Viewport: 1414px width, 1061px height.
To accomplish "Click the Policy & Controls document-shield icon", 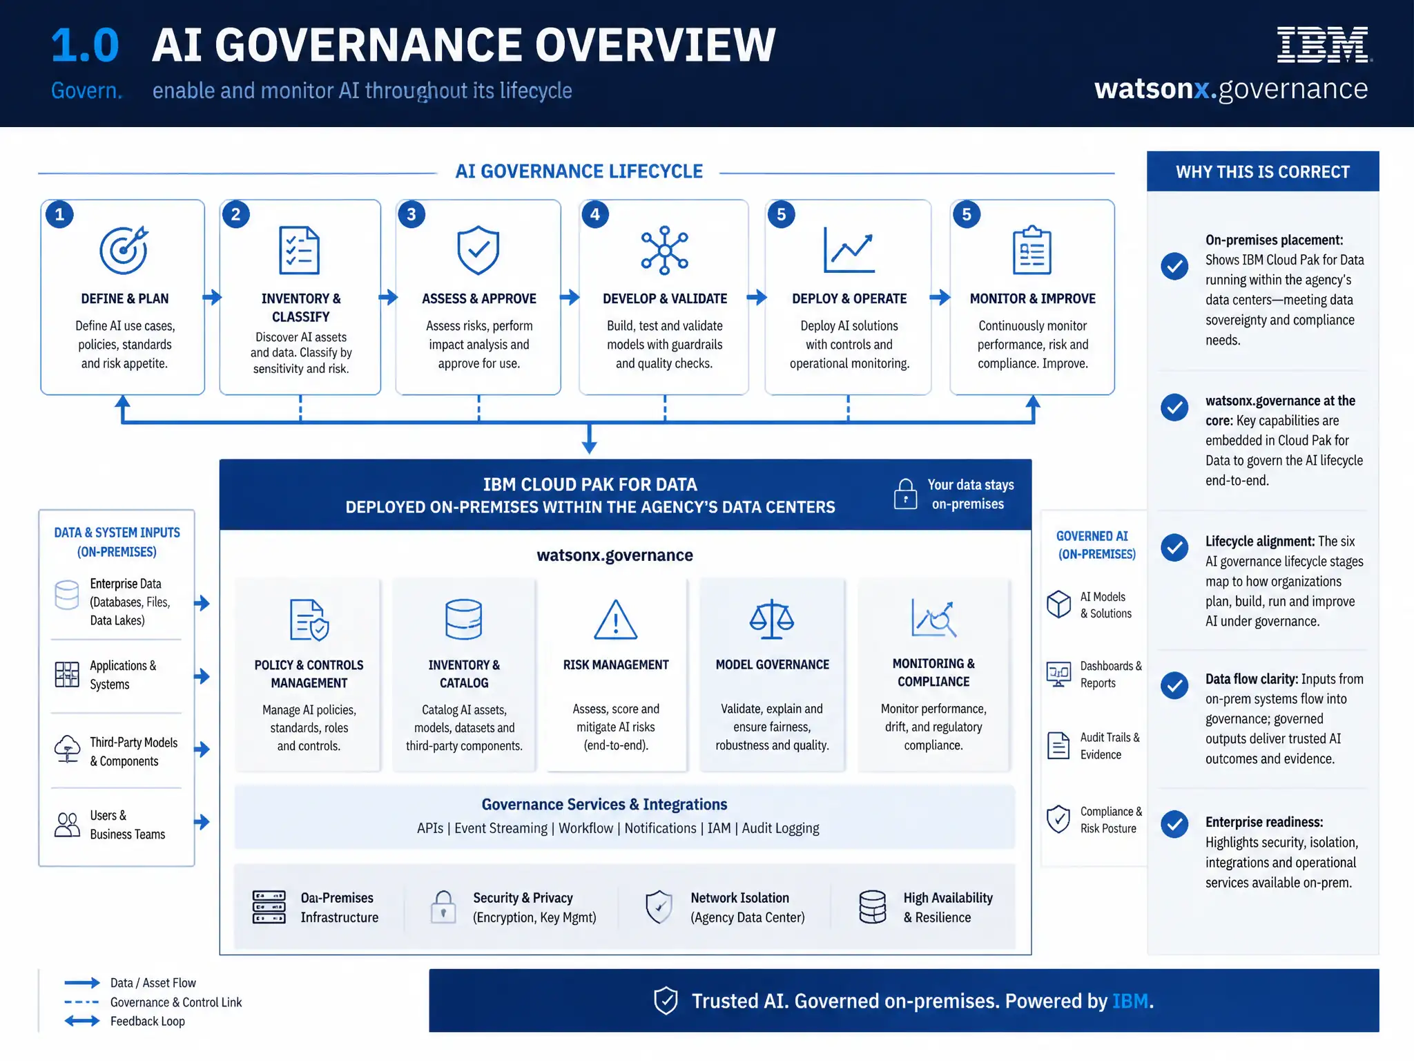I will pos(309,620).
